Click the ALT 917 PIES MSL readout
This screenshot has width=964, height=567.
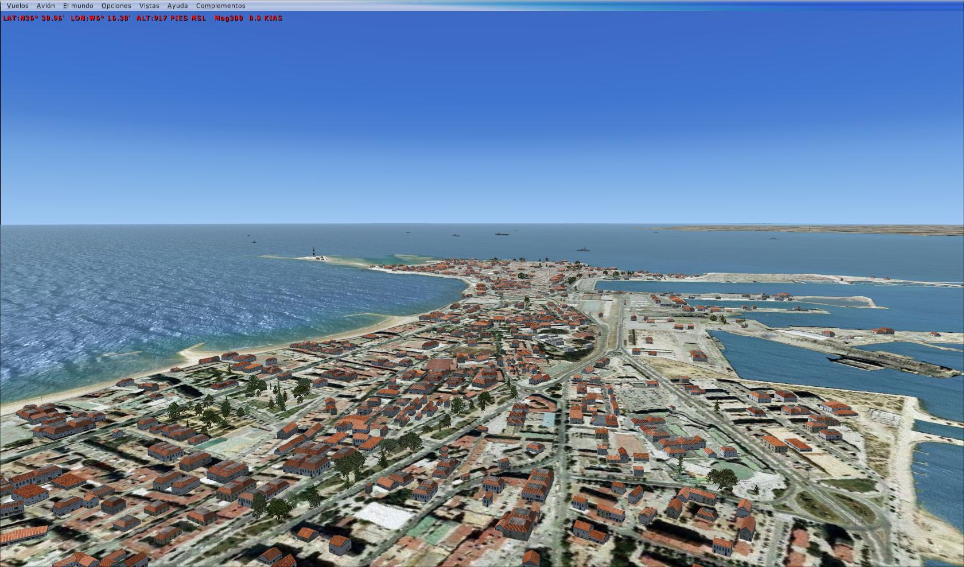click(171, 18)
